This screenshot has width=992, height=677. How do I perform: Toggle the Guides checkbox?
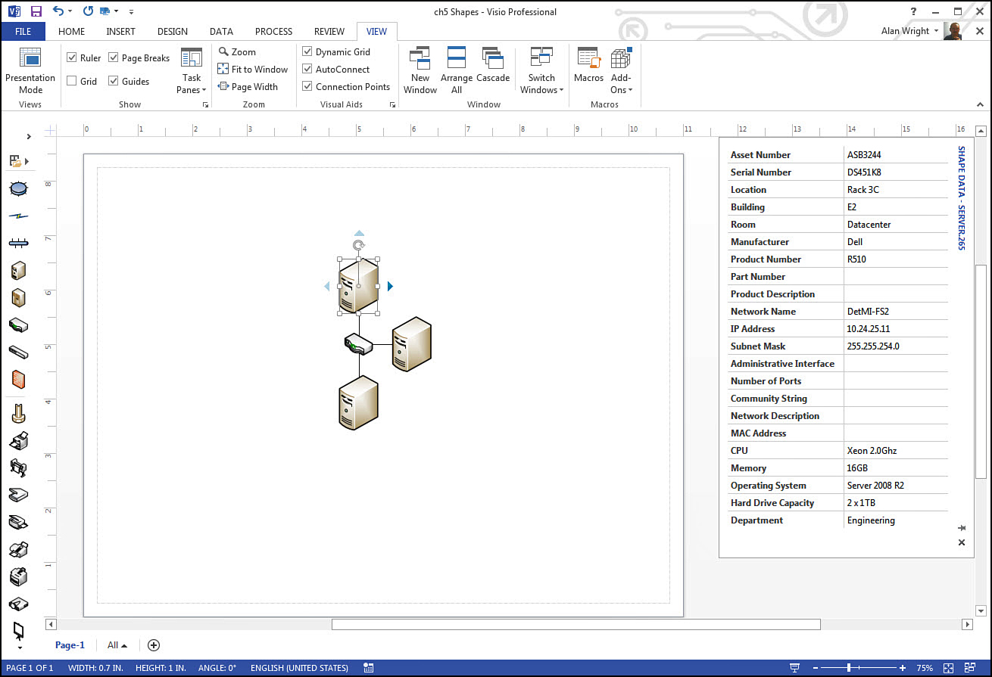113,81
